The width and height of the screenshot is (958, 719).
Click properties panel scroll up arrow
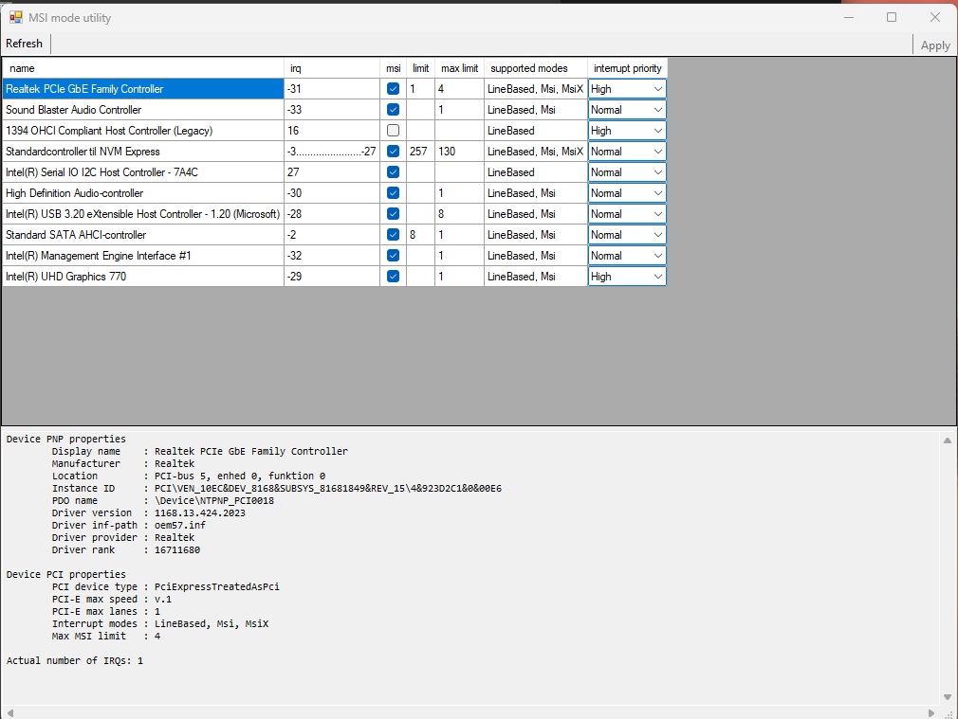pos(947,440)
